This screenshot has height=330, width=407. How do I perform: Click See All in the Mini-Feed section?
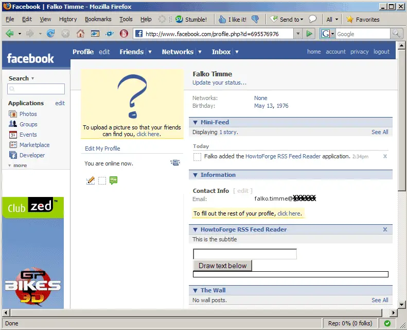[x=380, y=132]
